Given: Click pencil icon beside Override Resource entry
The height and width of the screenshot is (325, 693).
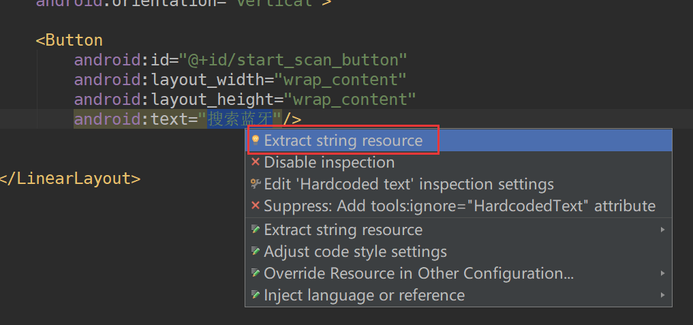Looking at the screenshot, I should (255, 273).
